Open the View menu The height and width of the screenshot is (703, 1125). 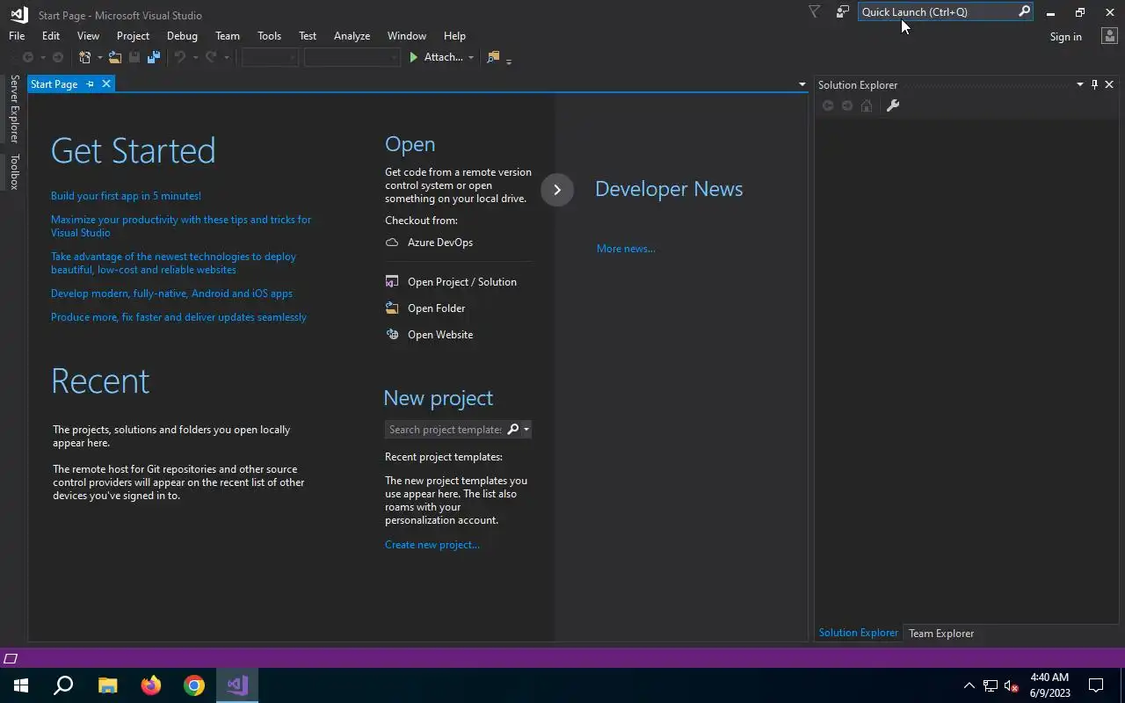[x=88, y=36]
